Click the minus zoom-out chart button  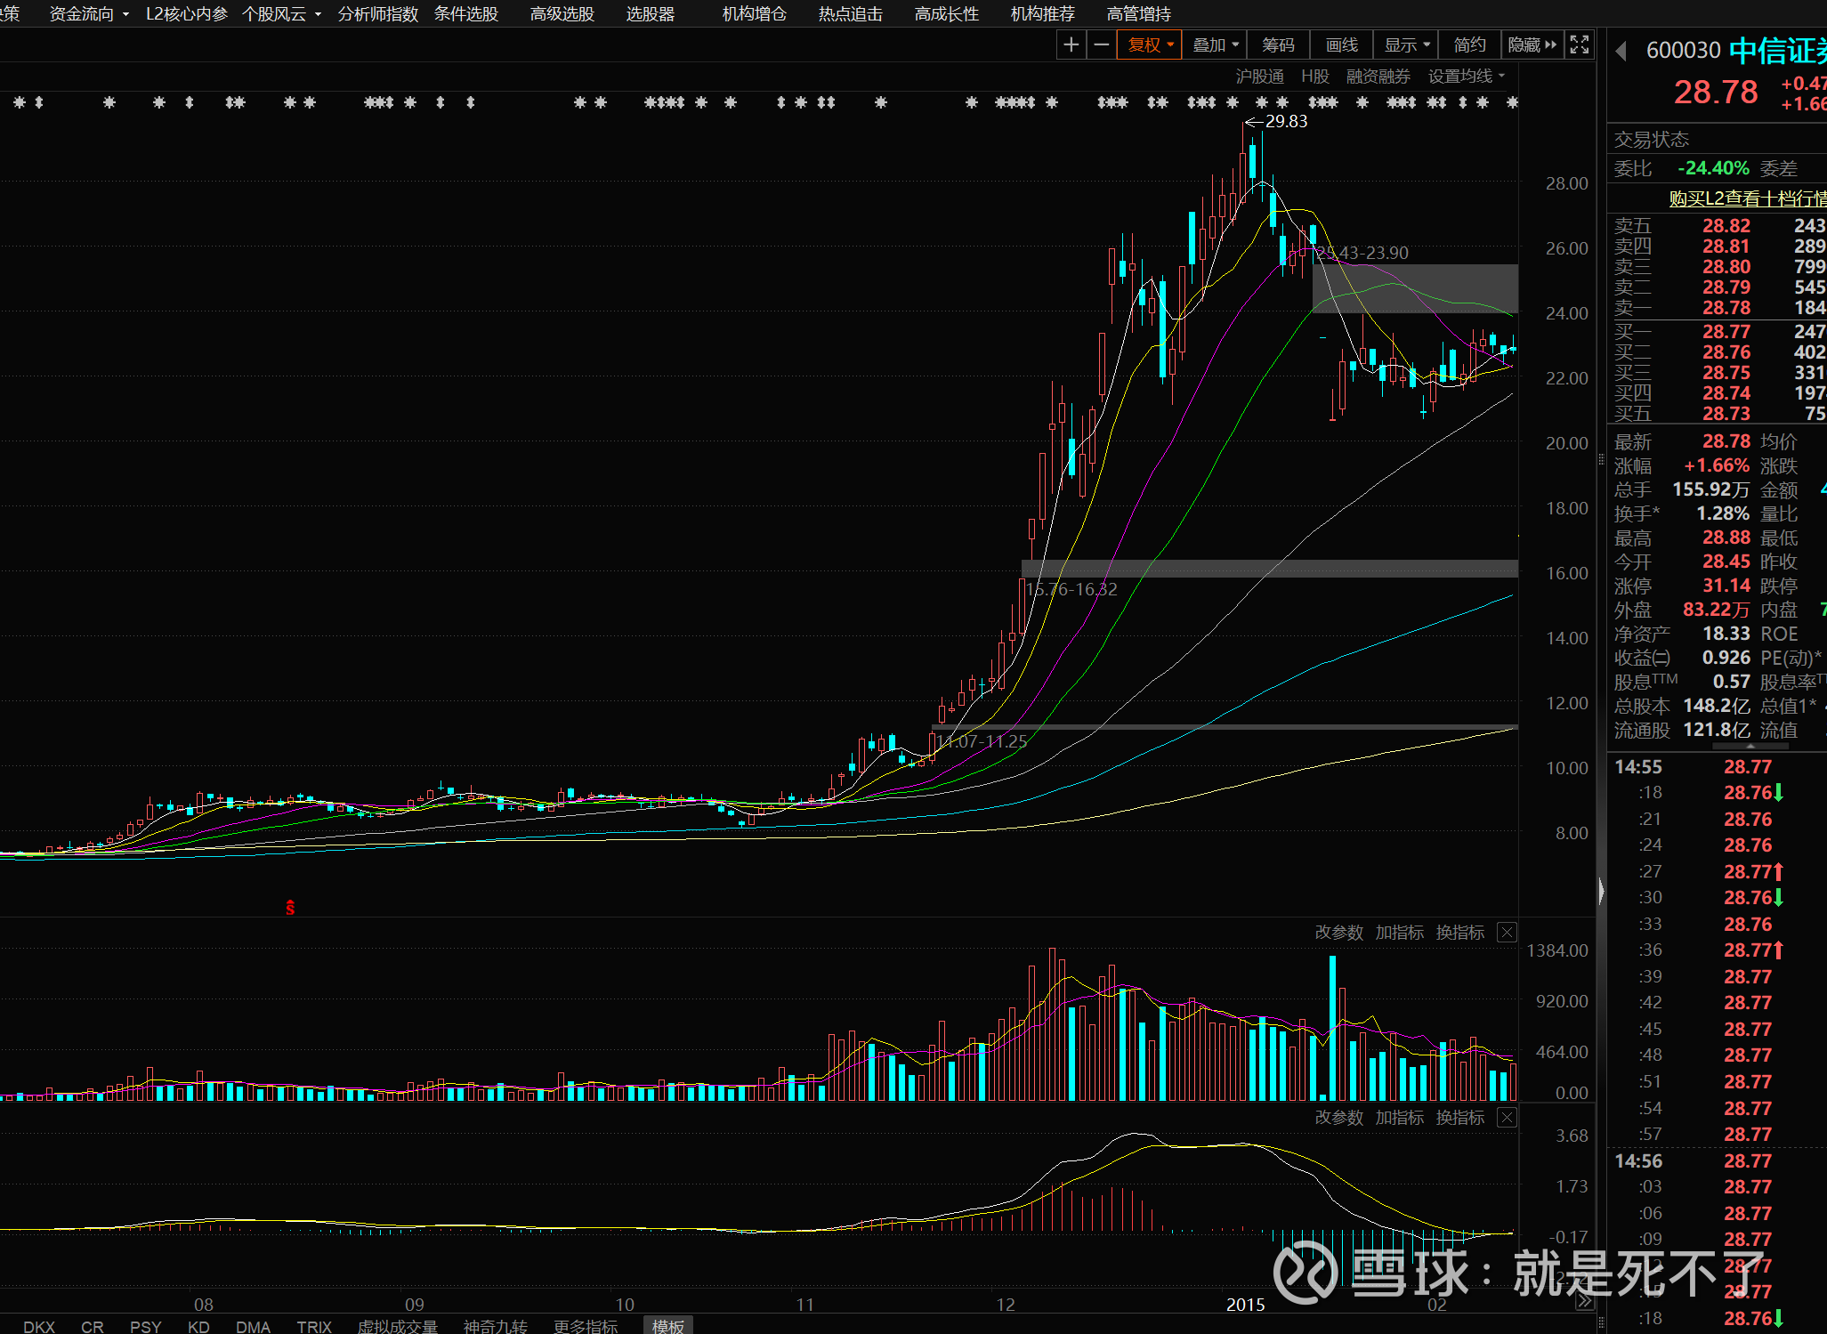tap(1102, 44)
